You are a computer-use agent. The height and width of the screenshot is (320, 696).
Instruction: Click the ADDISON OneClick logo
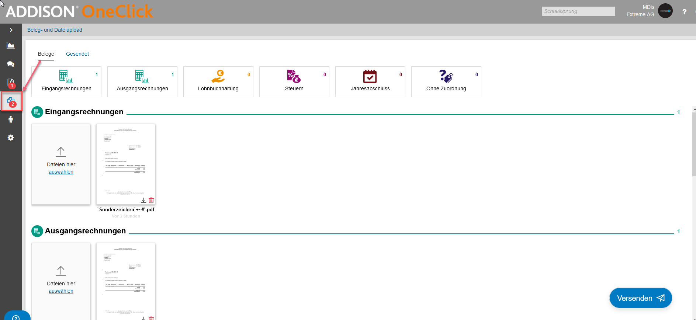point(79,11)
